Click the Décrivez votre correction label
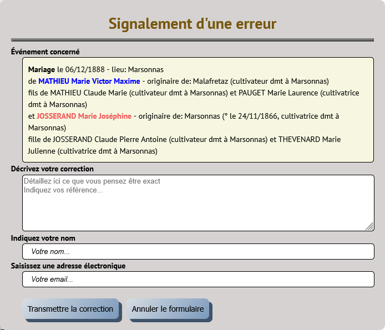 tap(52, 169)
